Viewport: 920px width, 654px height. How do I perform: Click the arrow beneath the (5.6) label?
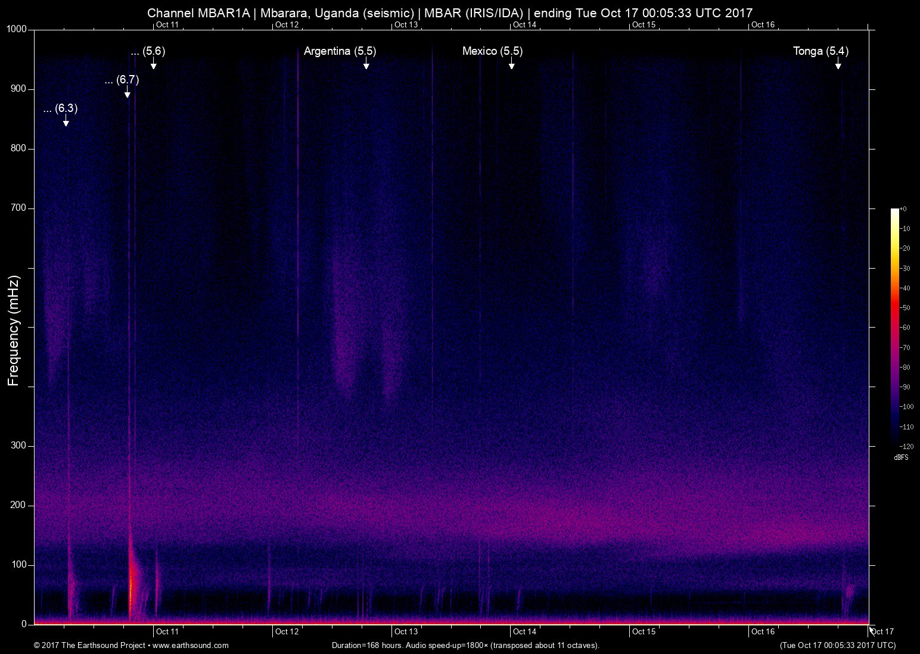[x=153, y=64]
